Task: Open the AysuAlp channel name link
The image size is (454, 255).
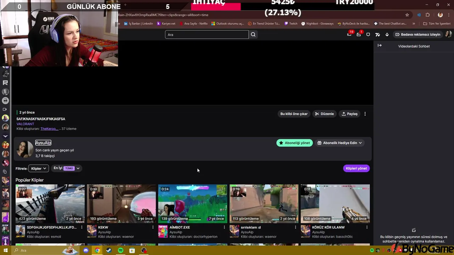Action: click(x=43, y=143)
